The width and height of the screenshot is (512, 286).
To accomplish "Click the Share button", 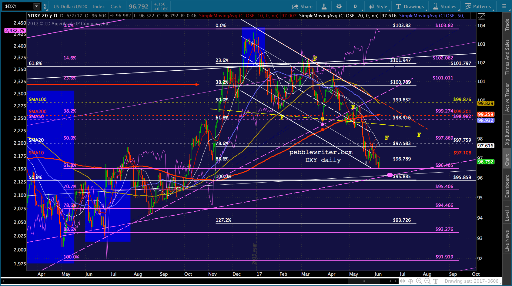I will click(302, 6).
